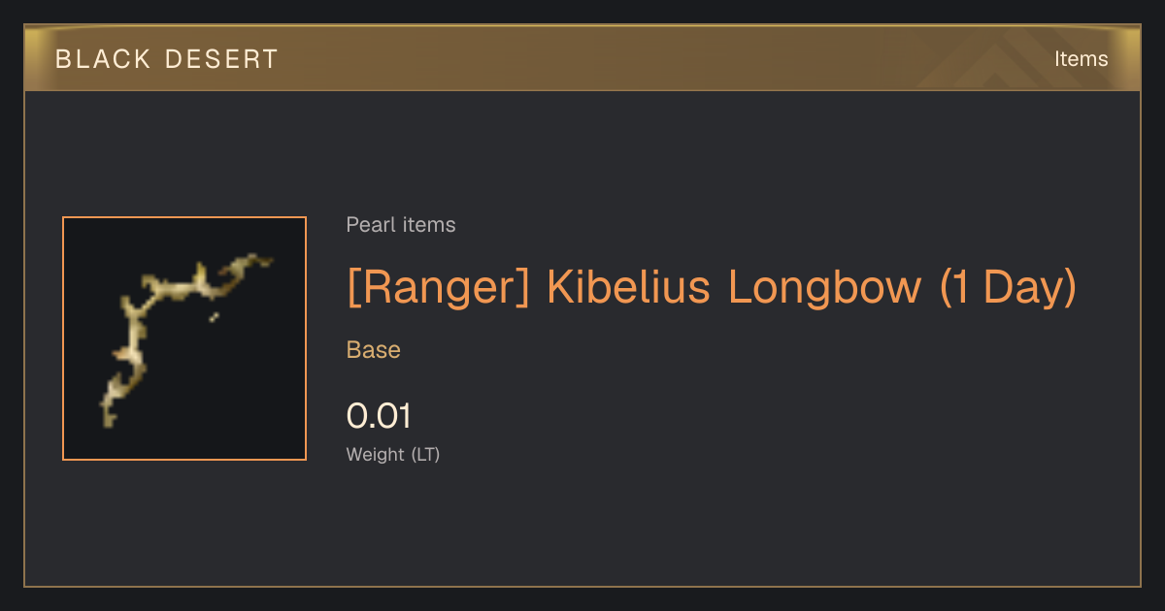Open the Items link in the header
Screen dimensions: 1165x611
coord(1081,59)
